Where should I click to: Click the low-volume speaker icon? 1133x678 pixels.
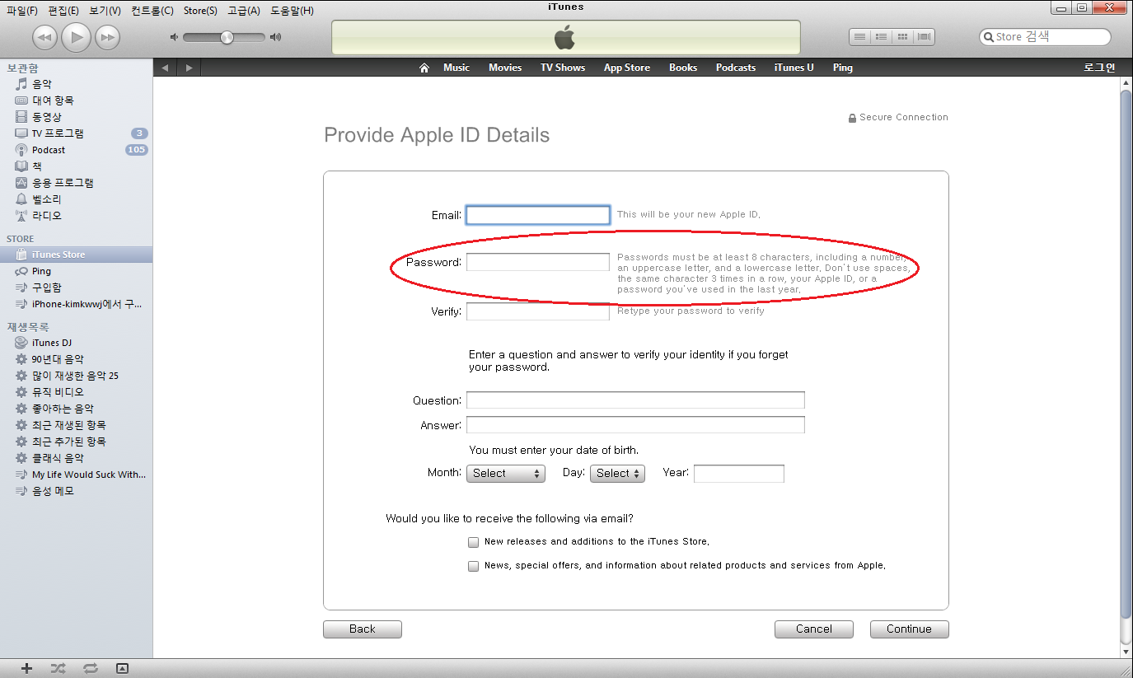click(174, 37)
